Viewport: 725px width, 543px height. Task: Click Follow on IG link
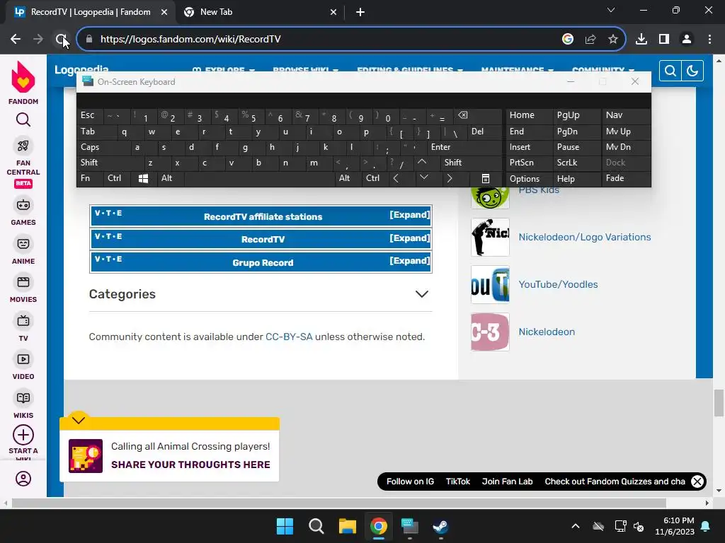(x=410, y=481)
